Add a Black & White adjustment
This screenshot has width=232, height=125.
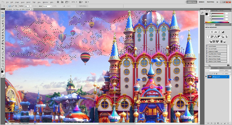click(x=219, y=37)
